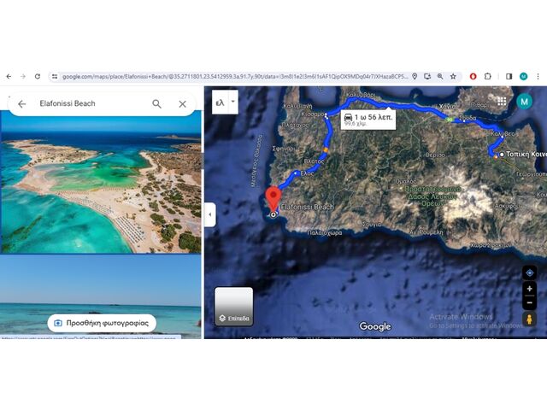The height and width of the screenshot is (410, 547).
Task: Open the browser profile avatar M
Action: point(523,76)
